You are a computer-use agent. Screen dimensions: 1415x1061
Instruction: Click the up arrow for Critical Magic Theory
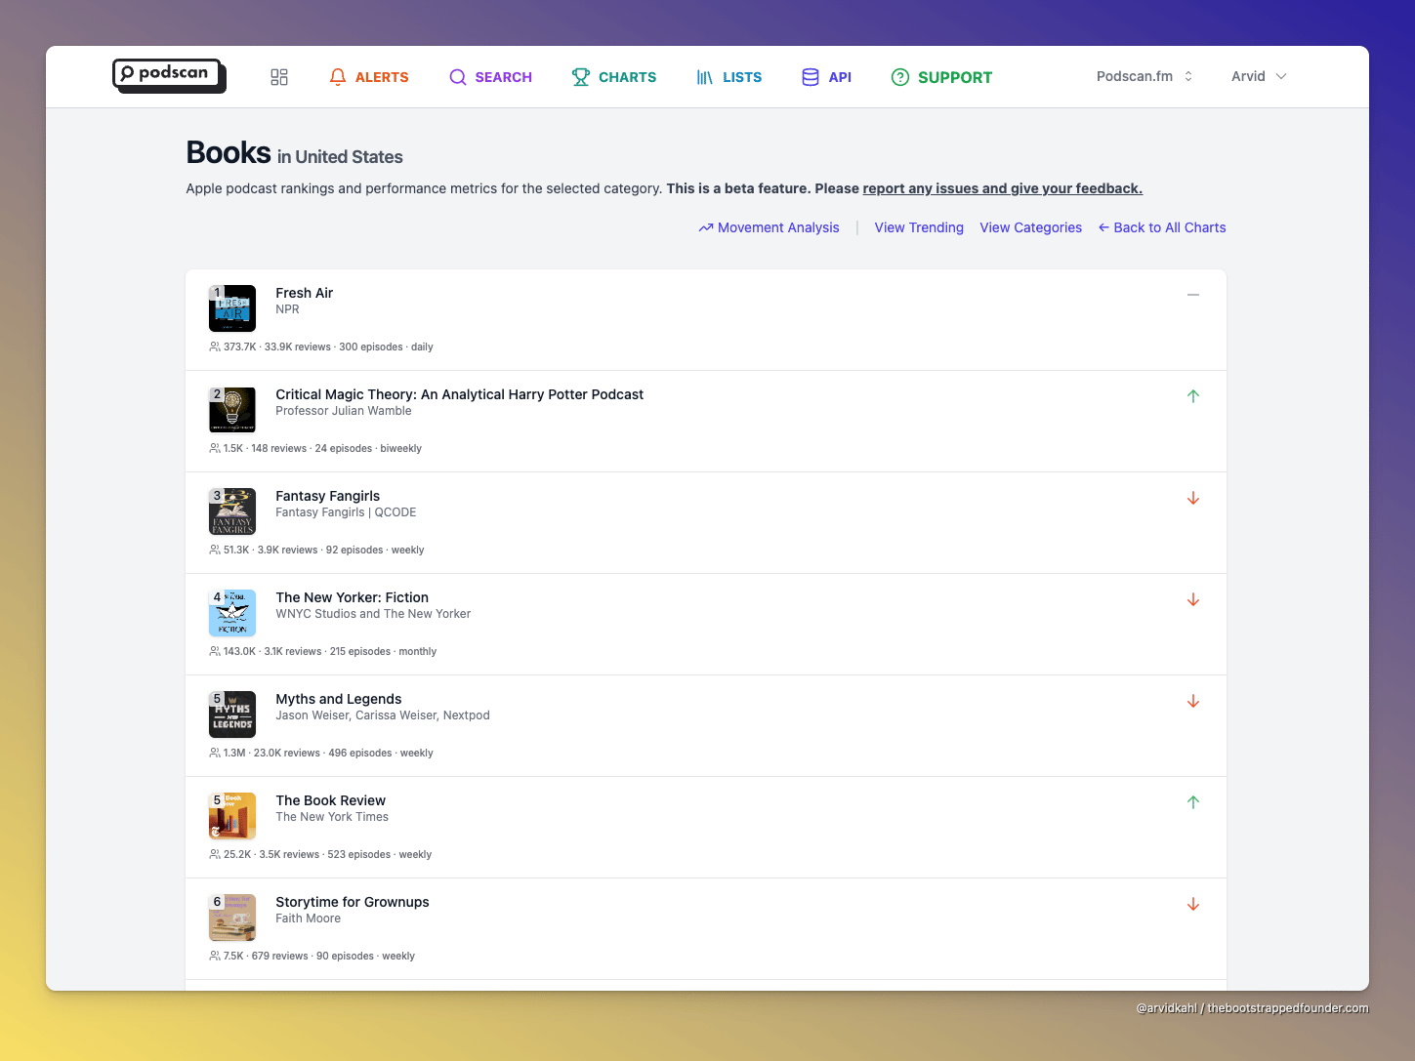coord(1193,396)
